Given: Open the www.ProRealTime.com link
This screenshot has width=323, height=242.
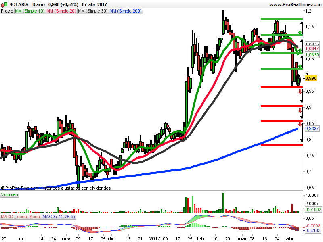Looking at the screenshot, I should point(296,4).
